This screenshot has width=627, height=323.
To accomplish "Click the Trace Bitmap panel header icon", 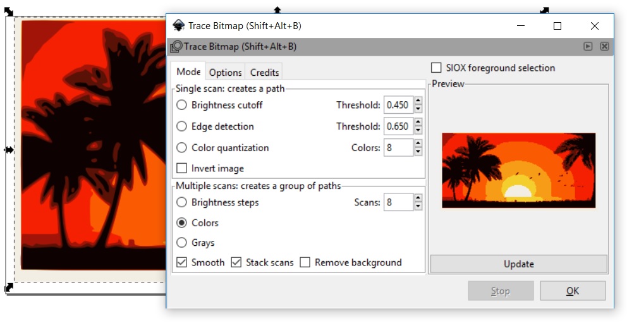I will 176,47.
